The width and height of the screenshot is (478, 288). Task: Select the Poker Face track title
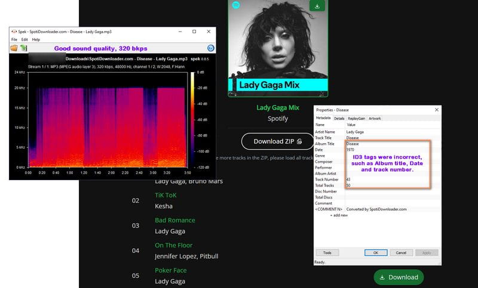[171, 270]
